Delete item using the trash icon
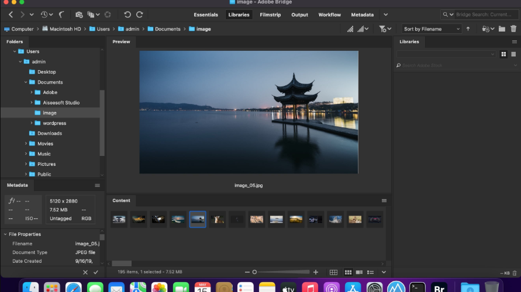This screenshot has height=292, width=521. (513, 29)
